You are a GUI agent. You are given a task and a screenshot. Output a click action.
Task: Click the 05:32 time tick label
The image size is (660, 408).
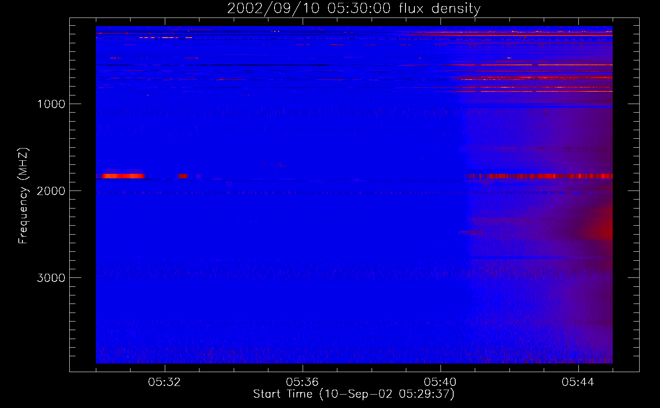164,382
